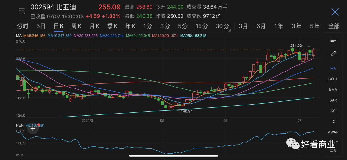The height and width of the screenshot is (160, 347).
Task: Switch to 15分 minute chart
Action: (201, 26)
